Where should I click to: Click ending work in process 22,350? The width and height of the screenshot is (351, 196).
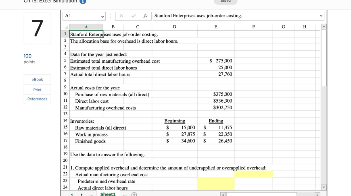click(x=216, y=134)
